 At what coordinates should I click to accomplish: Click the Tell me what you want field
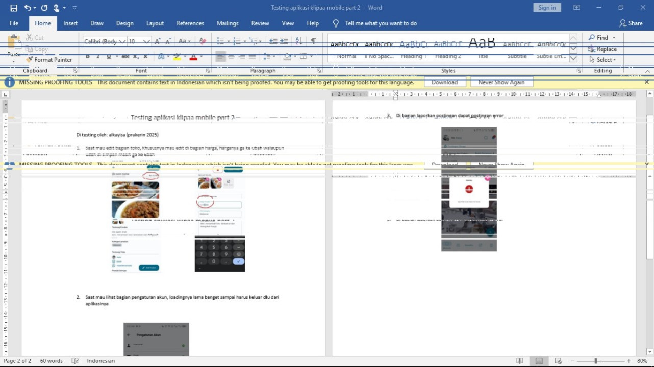381,23
